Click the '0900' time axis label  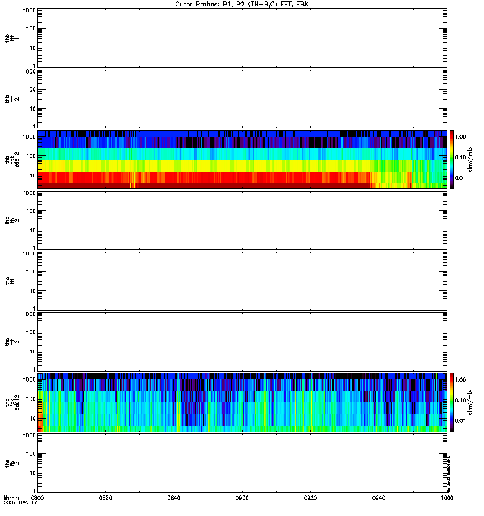coord(243,498)
